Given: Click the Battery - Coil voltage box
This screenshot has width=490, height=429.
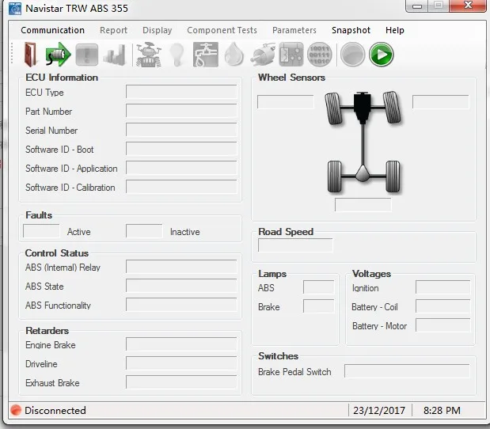Looking at the screenshot, I should [x=443, y=306].
